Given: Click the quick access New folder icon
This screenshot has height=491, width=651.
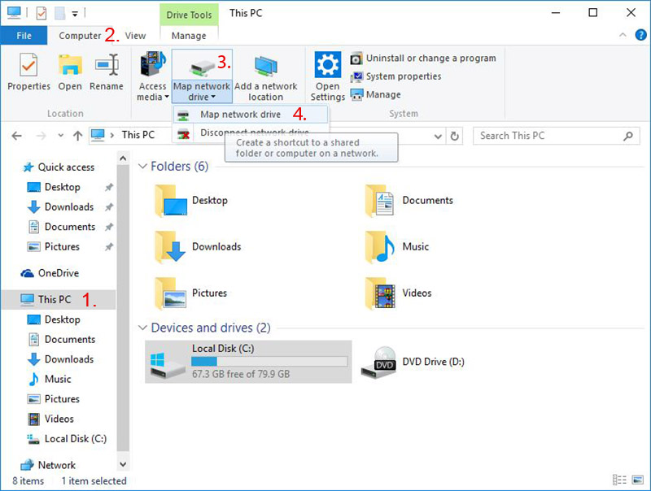Looking at the screenshot, I should click(x=59, y=13).
